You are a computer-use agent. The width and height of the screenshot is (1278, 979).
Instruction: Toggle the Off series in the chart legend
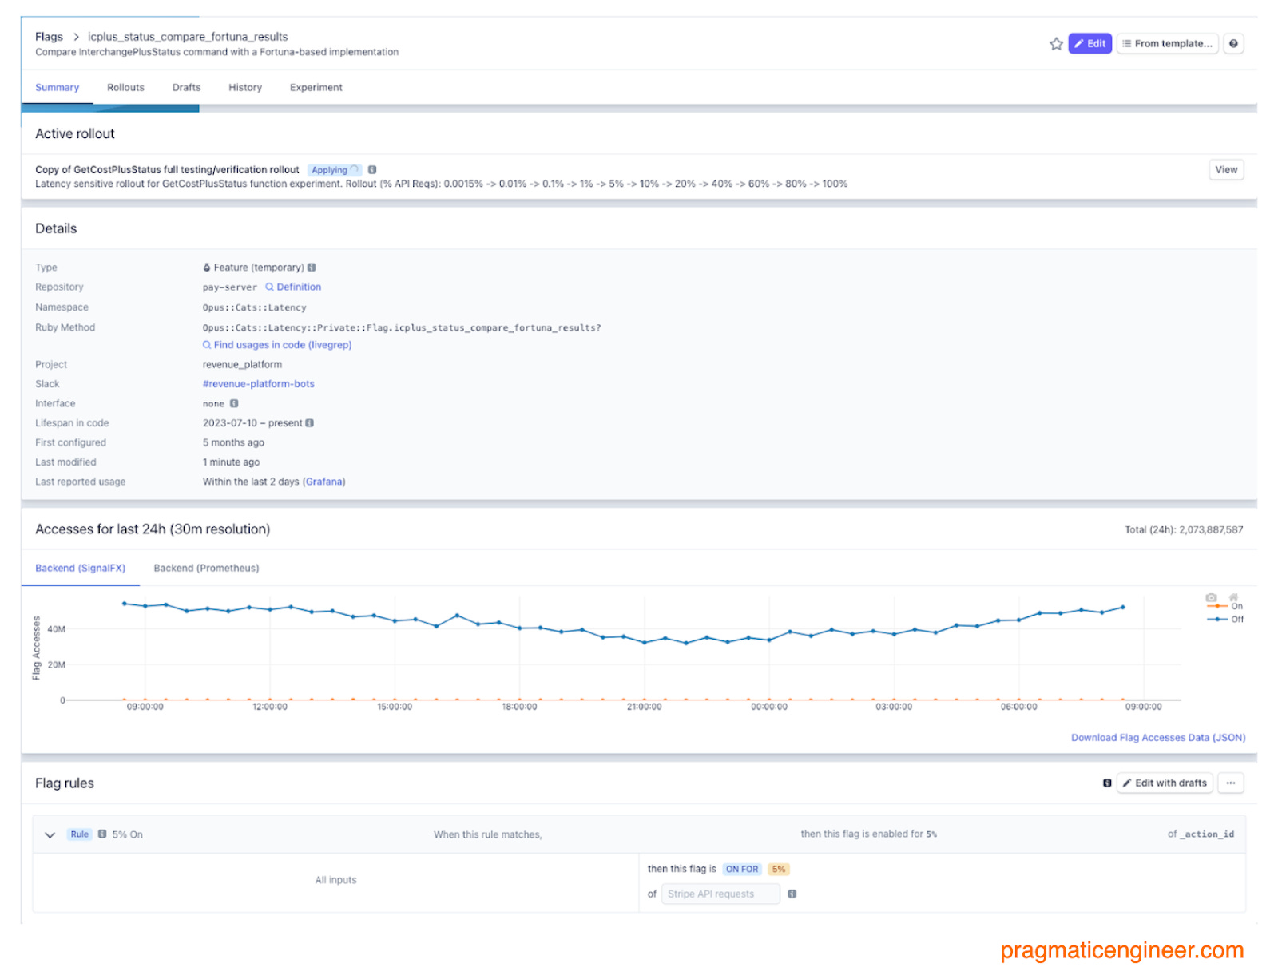pyautogui.click(x=1236, y=619)
